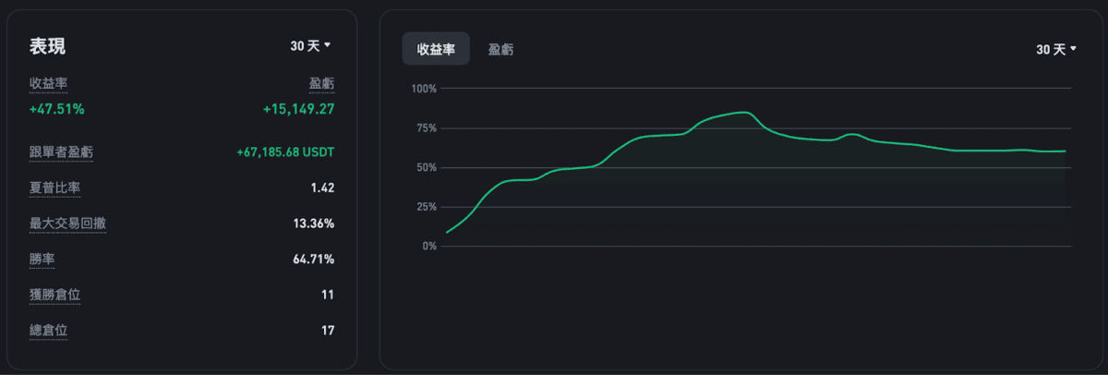Click the underlined 盈虧 label in 表現 panel
1108x375 pixels.
coord(321,84)
